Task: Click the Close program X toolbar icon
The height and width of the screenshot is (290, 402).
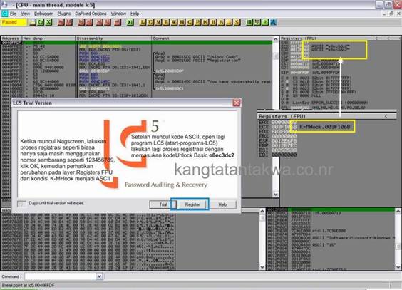Action: pyautogui.click(x=48, y=22)
